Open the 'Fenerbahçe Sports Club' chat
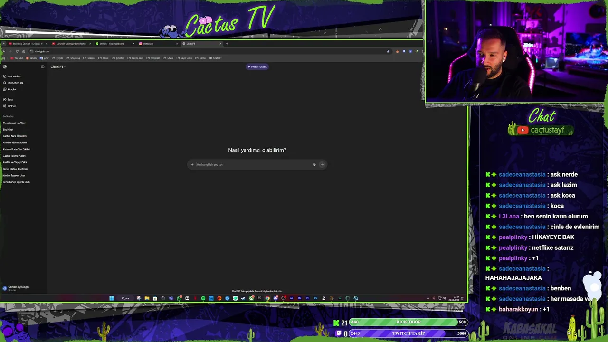 16,182
